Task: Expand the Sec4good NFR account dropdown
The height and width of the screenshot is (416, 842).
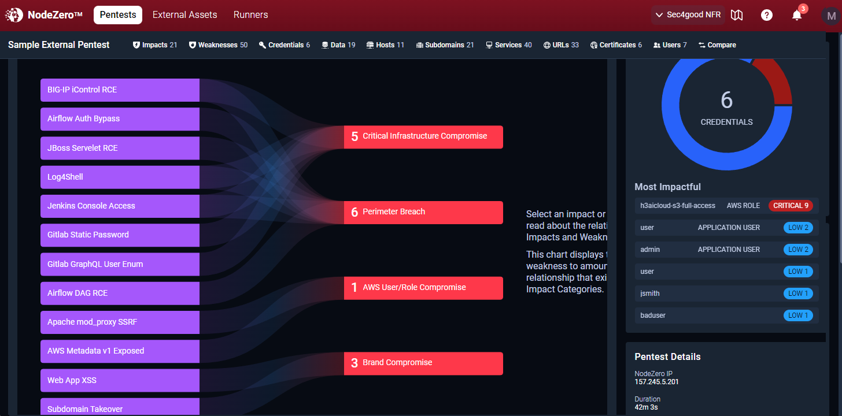Action: pos(688,15)
